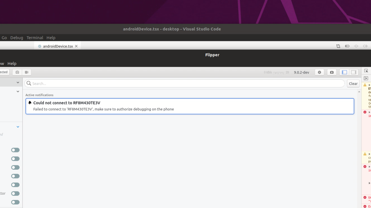Close the androidDevice.tsx tab
The width and height of the screenshot is (371, 208).
[76, 46]
